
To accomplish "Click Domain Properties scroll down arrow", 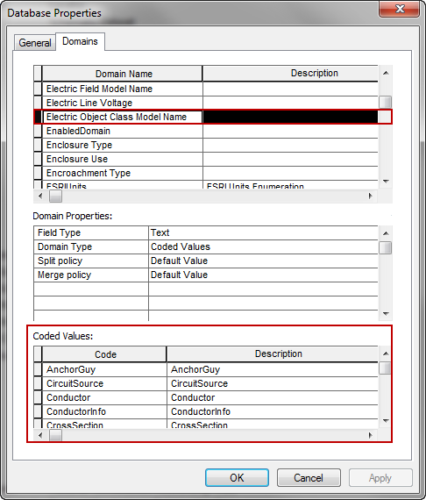I will (x=386, y=314).
